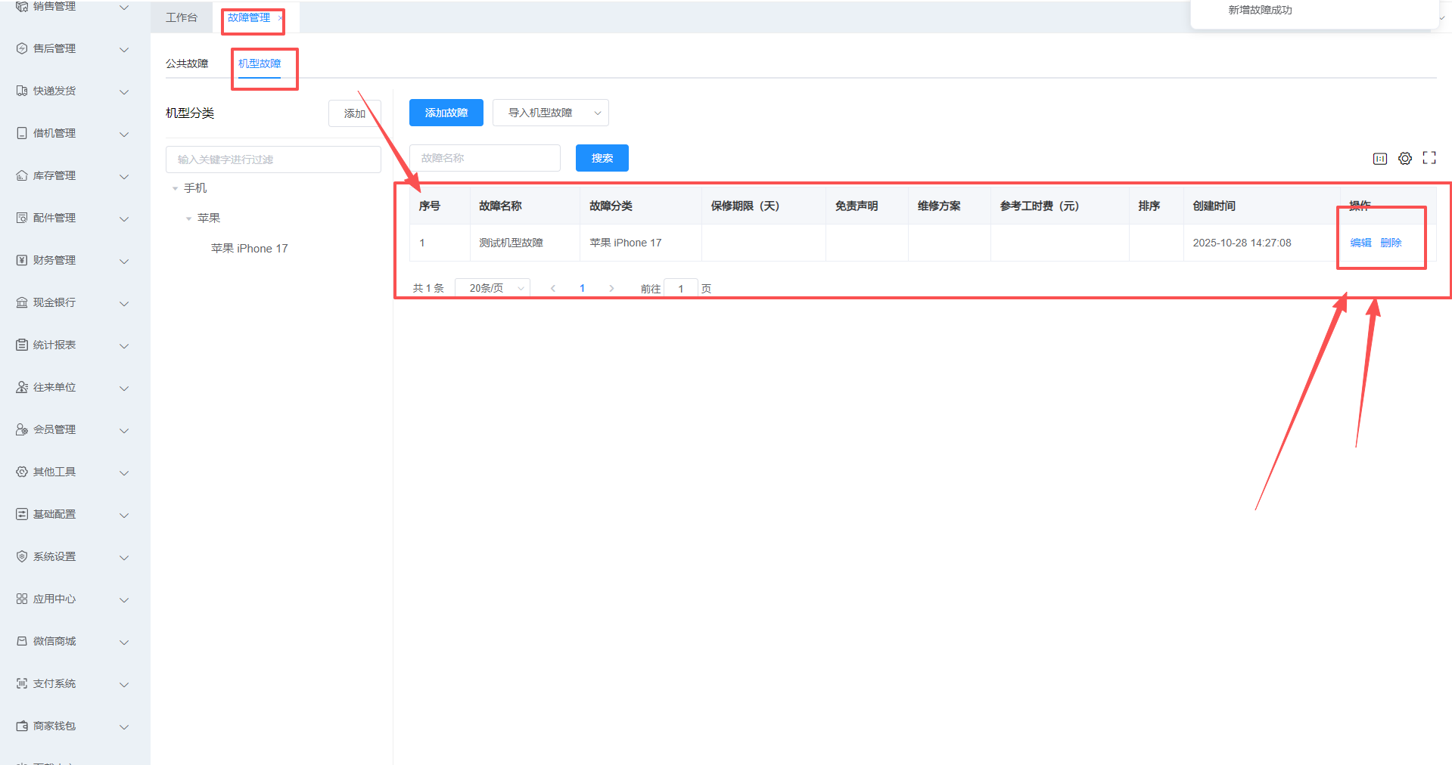Screen dimensions: 1452x765
Task: Open column settings gear icon
Action: (x=1404, y=159)
